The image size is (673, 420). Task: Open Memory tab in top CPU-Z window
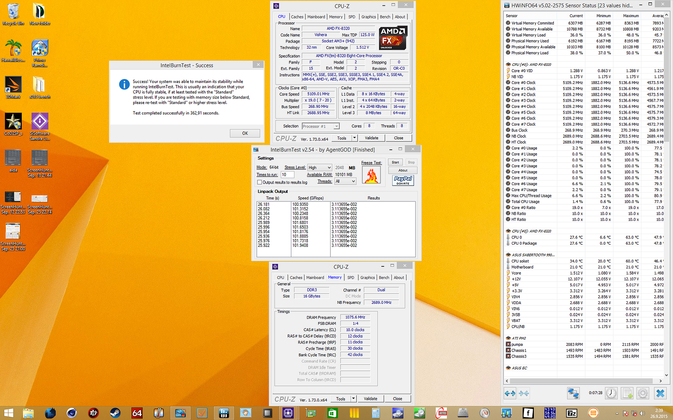[x=336, y=17]
